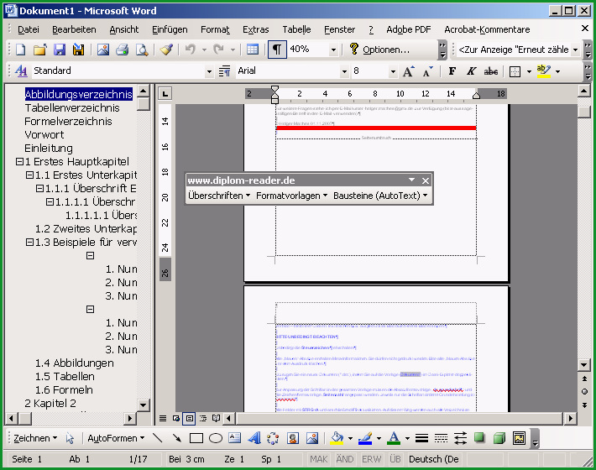The height and width of the screenshot is (470, 596).
Task: Open the Arial font dropdown
Action: (x=344, y=71)
